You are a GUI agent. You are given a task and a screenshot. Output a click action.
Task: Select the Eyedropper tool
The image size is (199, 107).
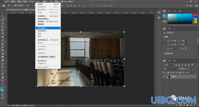coord(3,33)
